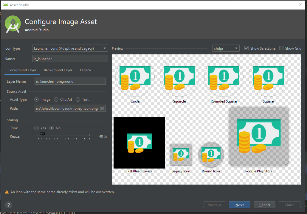This screenshot has height=214, width=307.
Task: Click the Resize slider track's right end
Action: 89,135
